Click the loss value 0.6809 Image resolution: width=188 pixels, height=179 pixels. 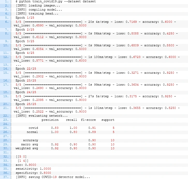(x=133, y=45)
